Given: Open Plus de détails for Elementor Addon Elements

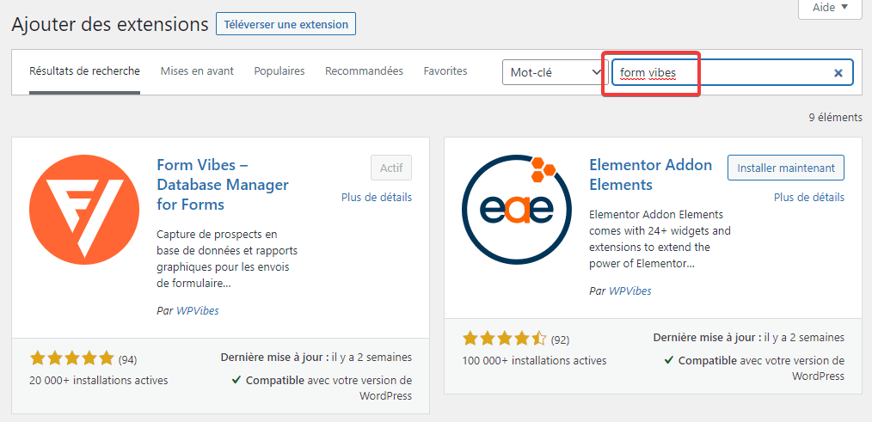Looking at the screenshot, I should click(809, 198).
